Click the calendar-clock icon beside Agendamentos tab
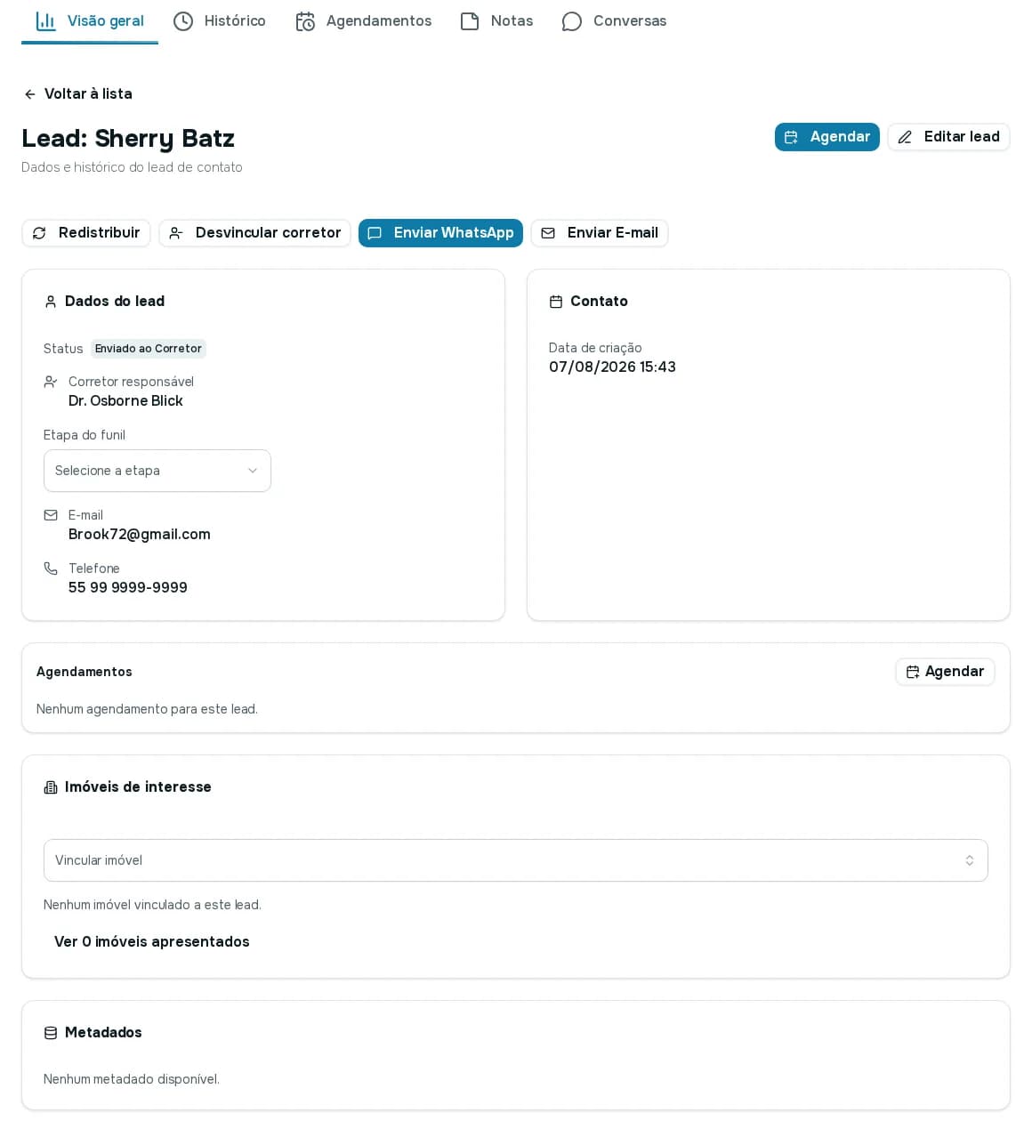 point(305,21)
